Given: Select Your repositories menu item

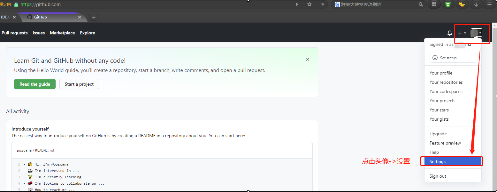Looking at the screenshot, I should 453,82.
